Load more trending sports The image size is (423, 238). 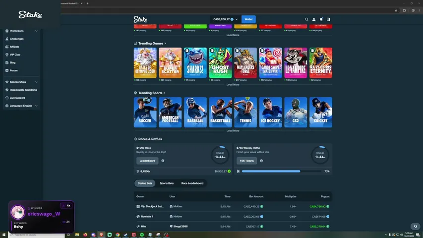[x=233, y=131]
